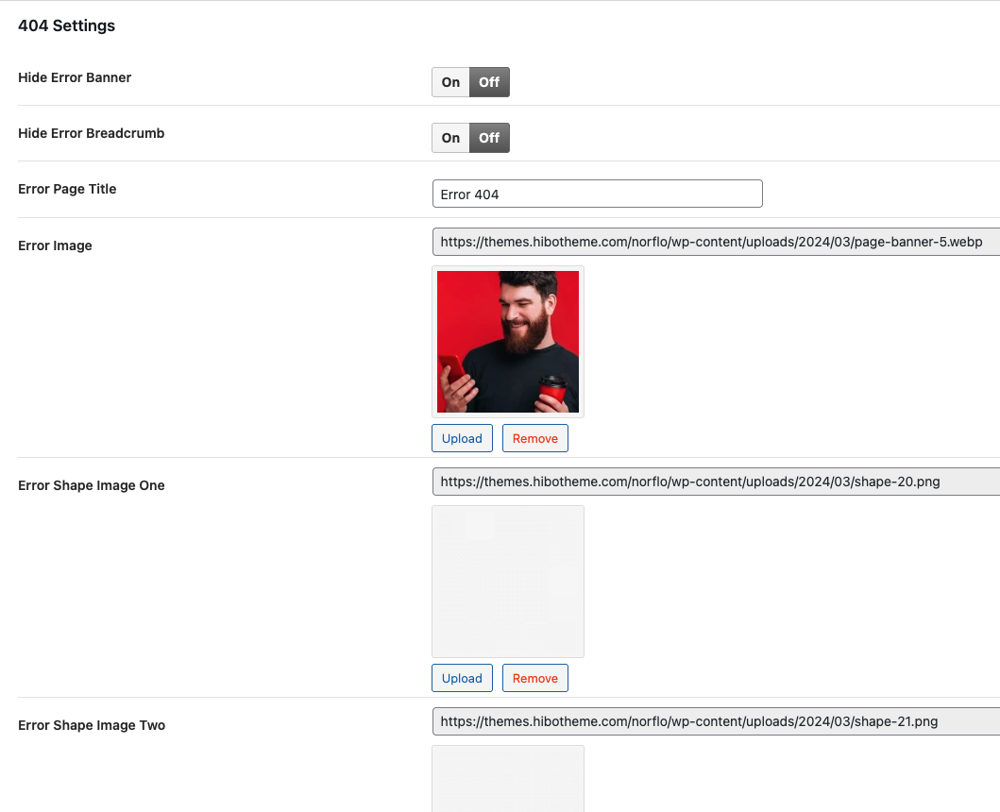Set Hide Error Banner to Off
This screenshot has width=1000, height=812.
pos(489,82)
